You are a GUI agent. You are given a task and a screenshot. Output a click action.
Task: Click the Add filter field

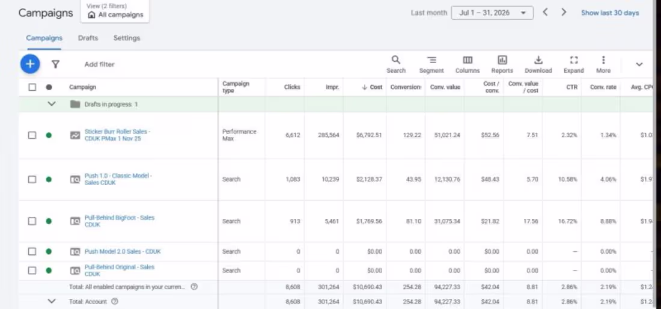pyautogui.click(x=100, y=64)
